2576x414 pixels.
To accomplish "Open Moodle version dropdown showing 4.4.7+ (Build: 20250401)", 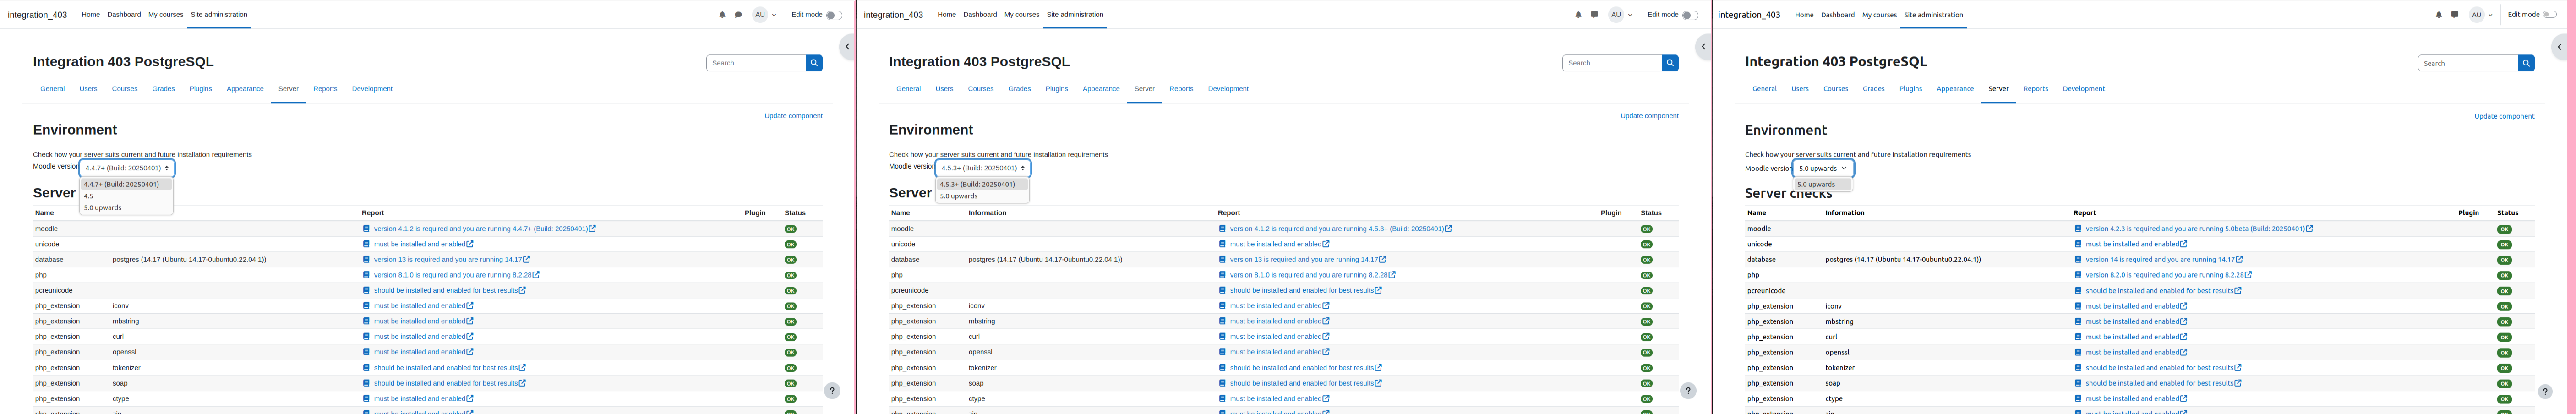I will [127, 168].
